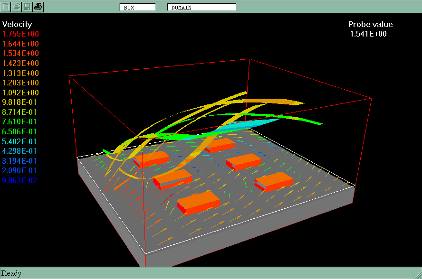
Task: Select the green 7.610E-01 legend value
Action: point(21,122)
